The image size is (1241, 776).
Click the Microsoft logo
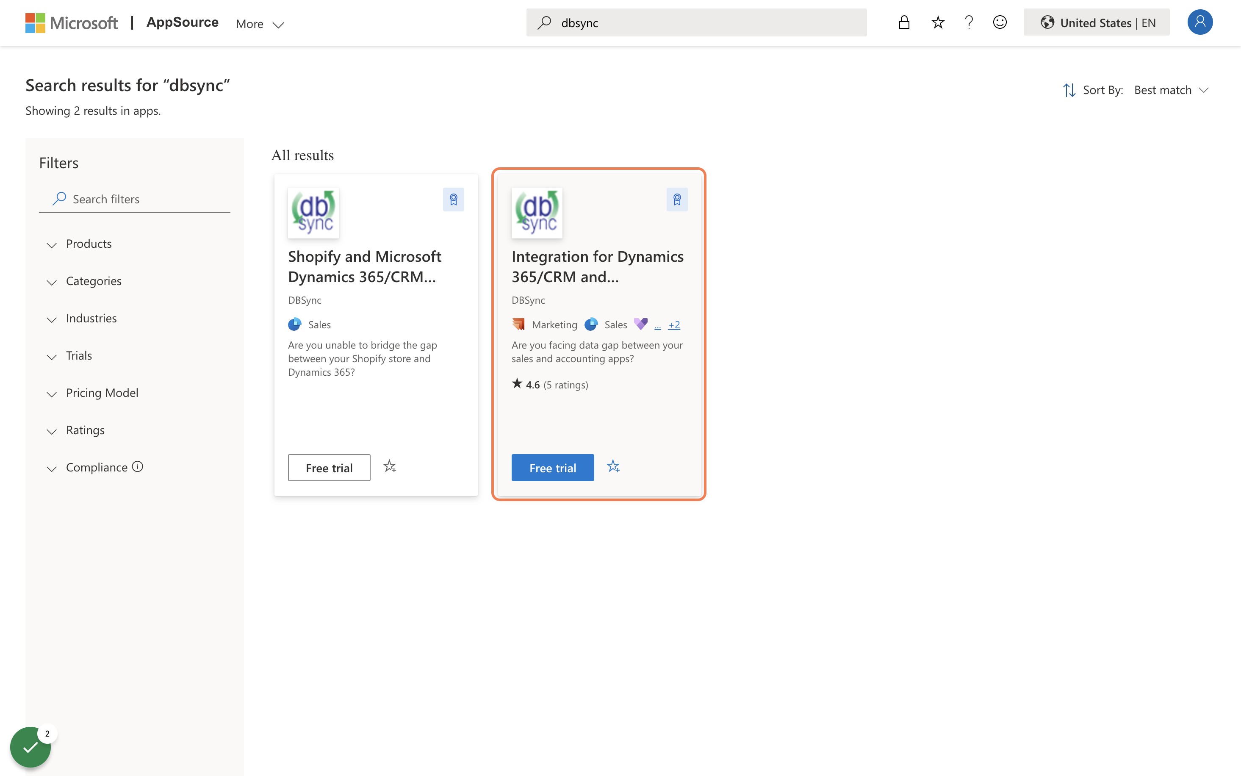tap(71, 22)
